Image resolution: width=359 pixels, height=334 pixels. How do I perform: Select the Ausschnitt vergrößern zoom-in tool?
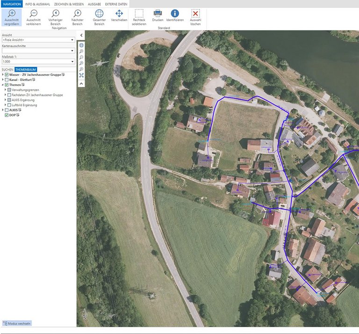[x=11, y=17]
